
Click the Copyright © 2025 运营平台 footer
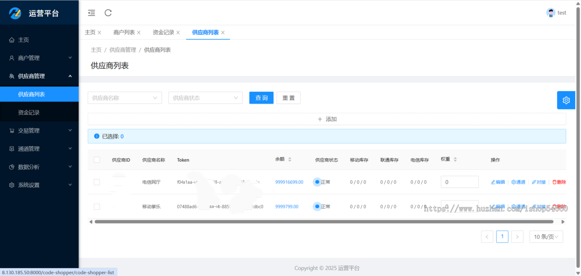[x=327, y=268]
